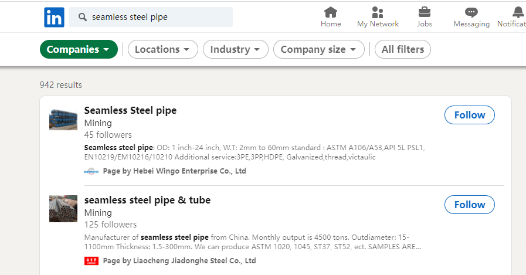
Task: Open the Seamless Steel pipe company page
Action: (x=130, y=110)
